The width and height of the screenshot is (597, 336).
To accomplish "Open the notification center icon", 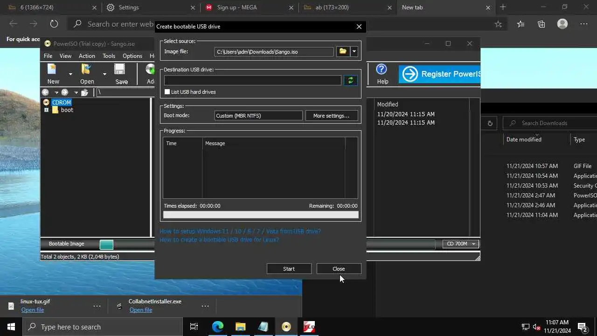I will click(x=582, y=327).
